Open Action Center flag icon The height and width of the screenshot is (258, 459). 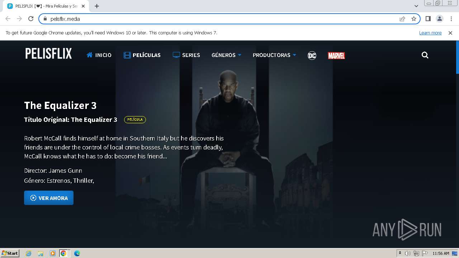[424, 253]
